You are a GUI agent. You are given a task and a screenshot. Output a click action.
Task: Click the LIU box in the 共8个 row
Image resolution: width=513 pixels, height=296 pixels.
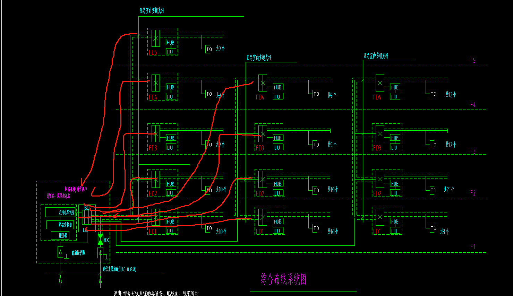pos(395,231)
